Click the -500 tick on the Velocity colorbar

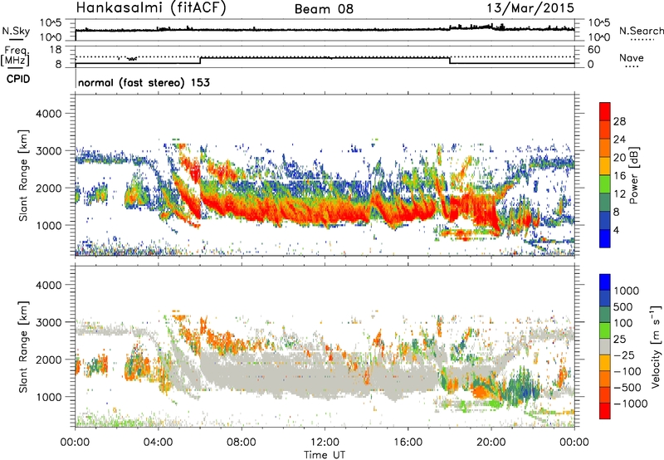(627, 388)
